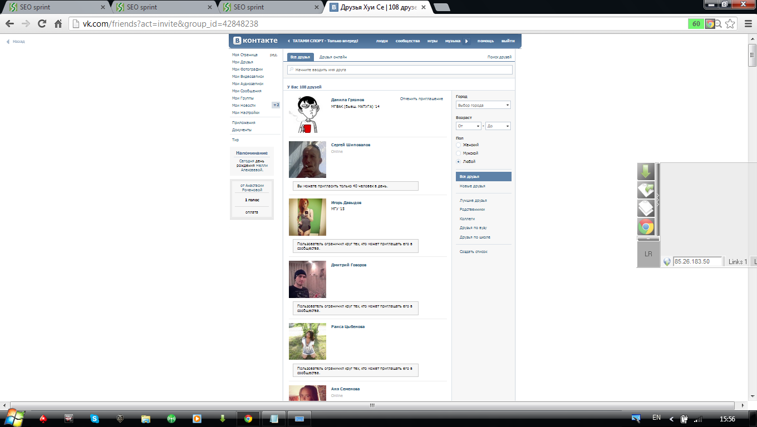Click ред. next to Моя Страница
The width and height of the screenshot is (757, 427).
(274, 54)
